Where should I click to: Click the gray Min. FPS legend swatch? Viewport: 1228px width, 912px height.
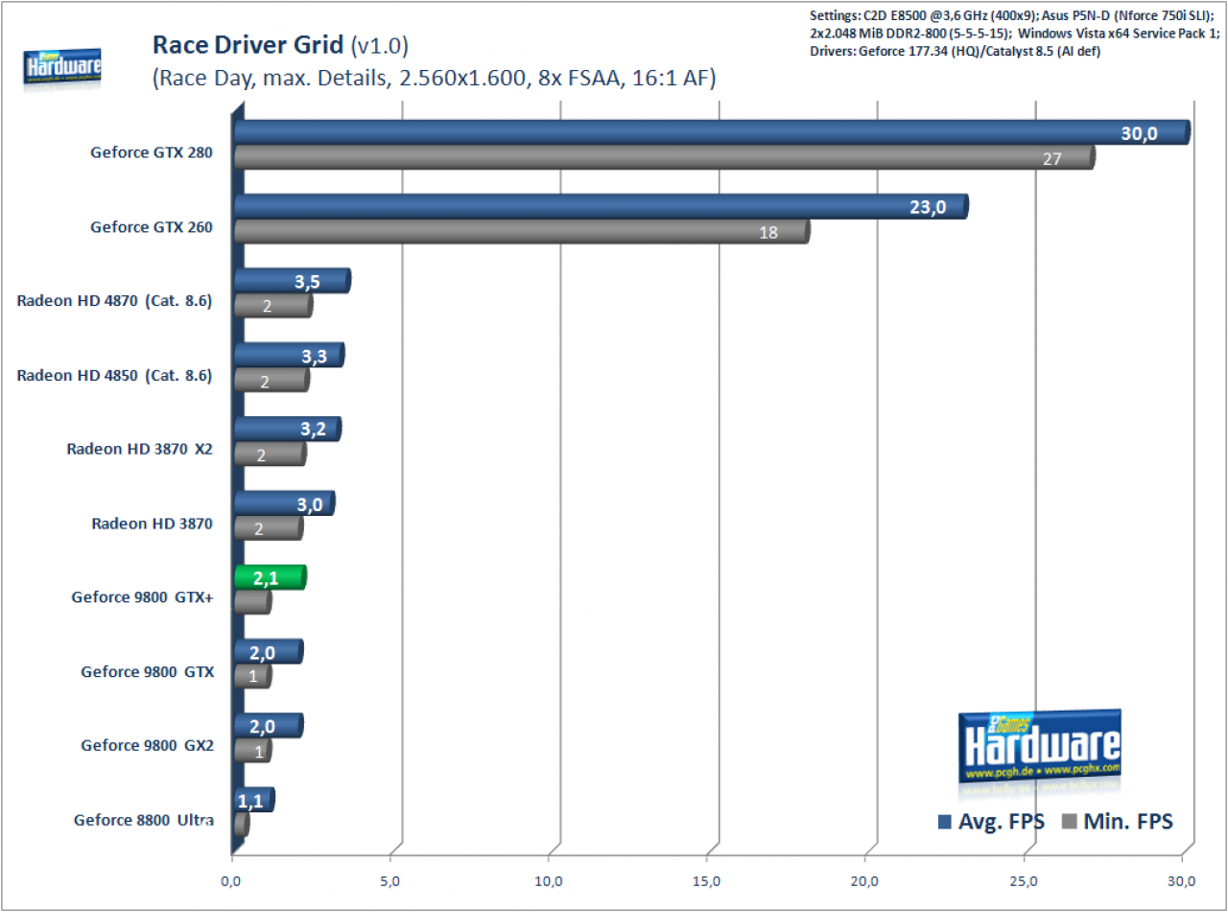pyautogui.click(x=1069, y=822)
